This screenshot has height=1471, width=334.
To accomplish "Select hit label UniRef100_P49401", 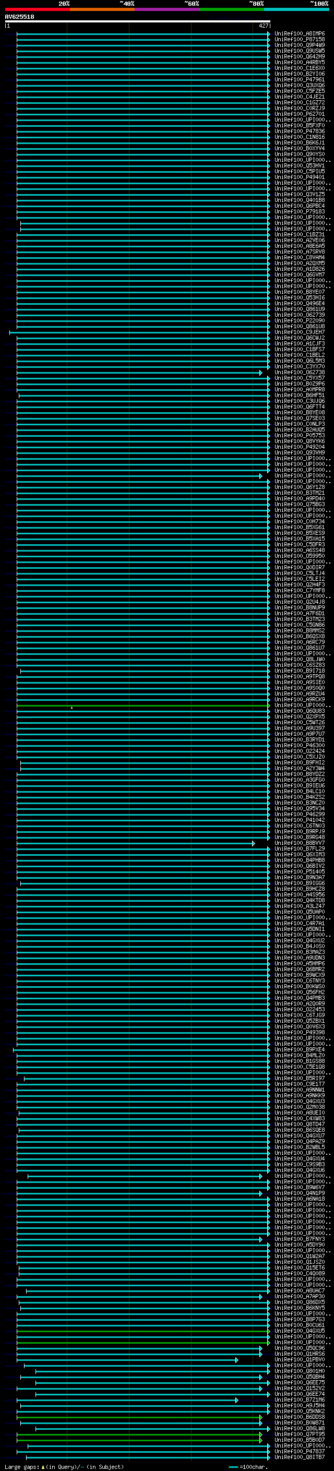I will tap(299, 177).
